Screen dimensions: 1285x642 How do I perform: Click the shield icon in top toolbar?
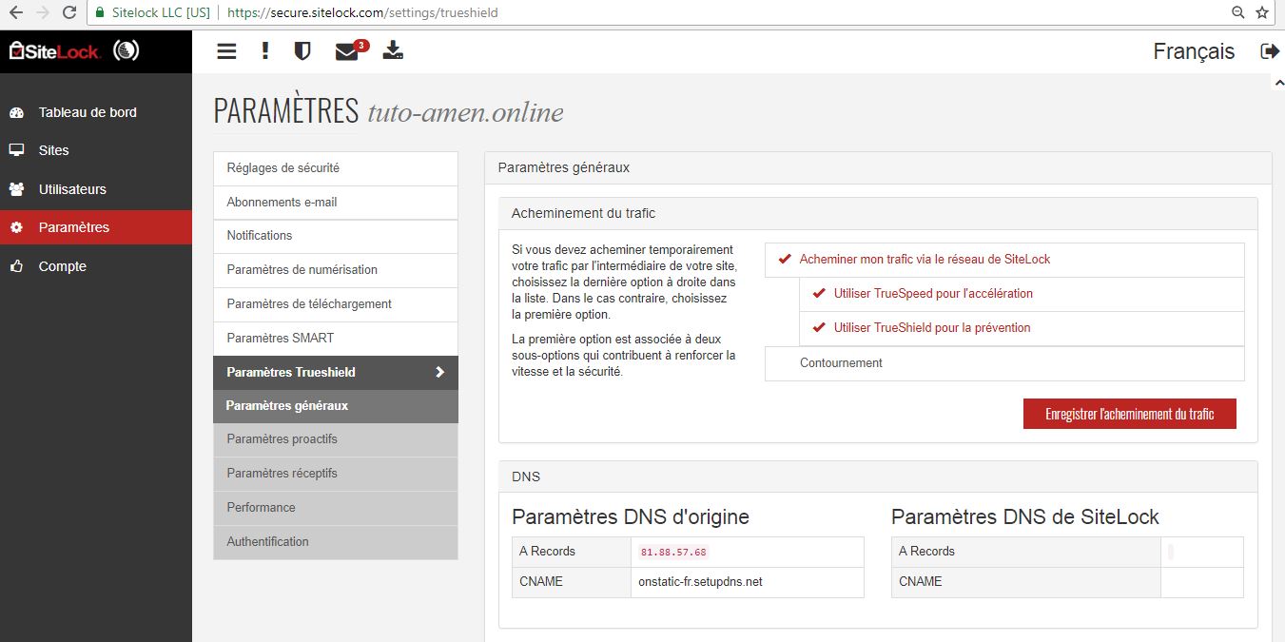click(302, 51)
